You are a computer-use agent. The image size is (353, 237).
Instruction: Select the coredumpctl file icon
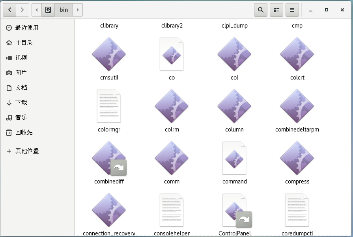[297, 210]
